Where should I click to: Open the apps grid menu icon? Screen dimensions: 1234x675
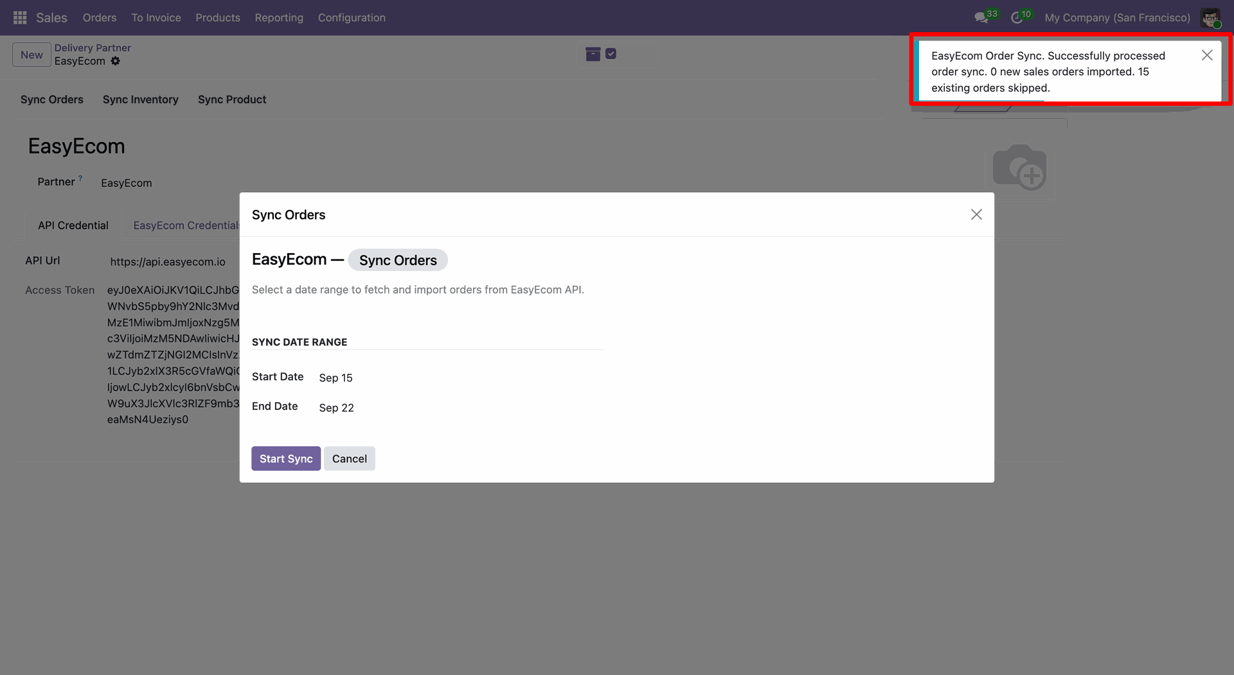pos(20,17)
